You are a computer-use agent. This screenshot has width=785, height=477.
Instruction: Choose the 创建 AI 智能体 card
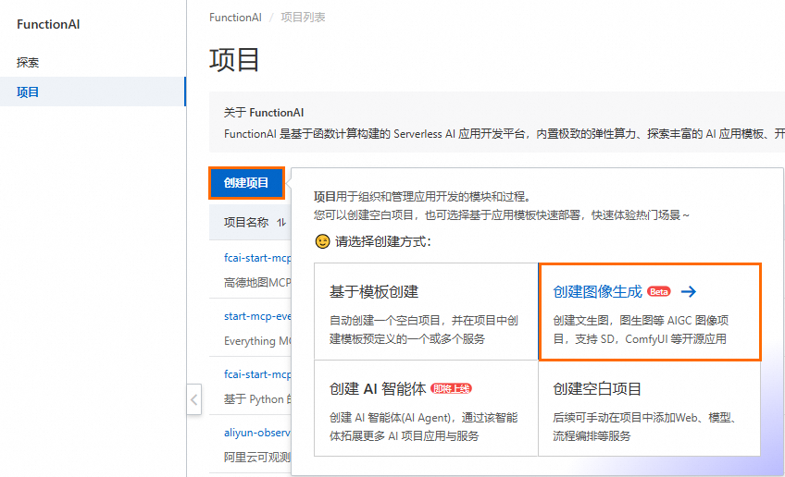pos(426,409)
